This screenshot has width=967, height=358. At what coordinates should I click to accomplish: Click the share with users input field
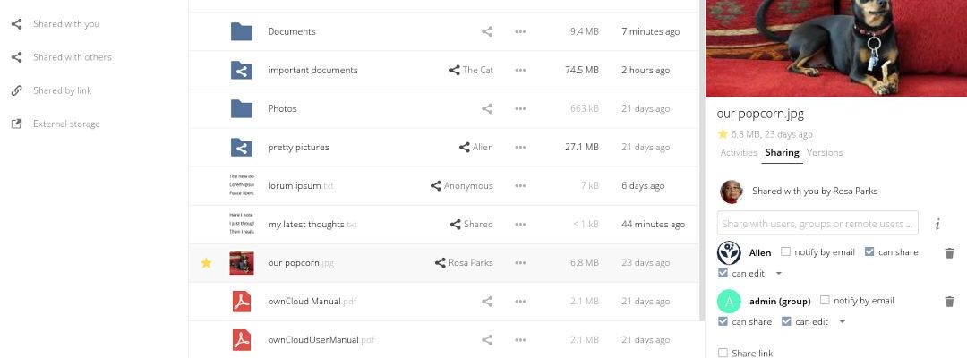817,224
